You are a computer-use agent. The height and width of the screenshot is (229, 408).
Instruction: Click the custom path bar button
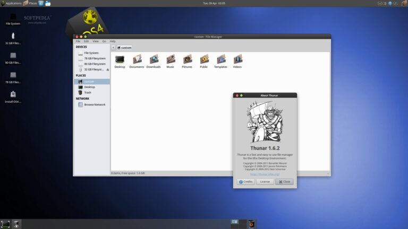pos(124,48)
